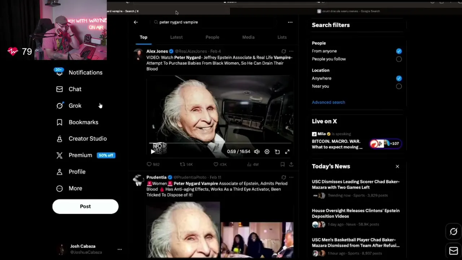Open Prudentia post left image

(x=183, y=230)
